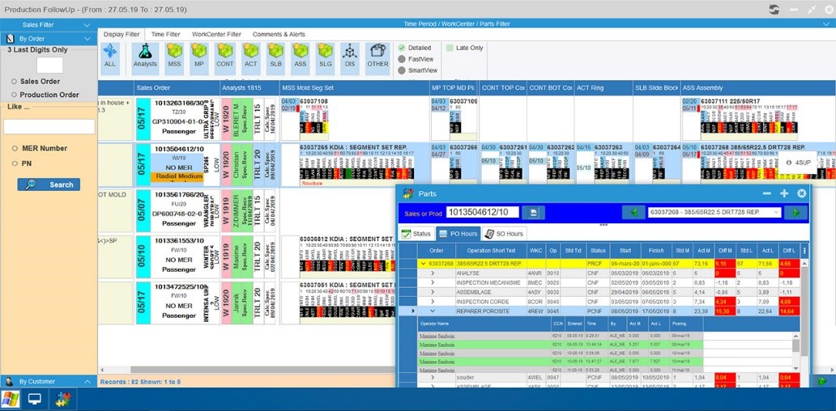Click the Like text input field

[49, 127]
